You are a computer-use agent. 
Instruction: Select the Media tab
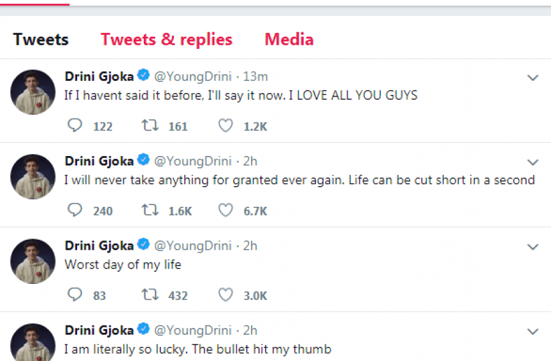289,40
